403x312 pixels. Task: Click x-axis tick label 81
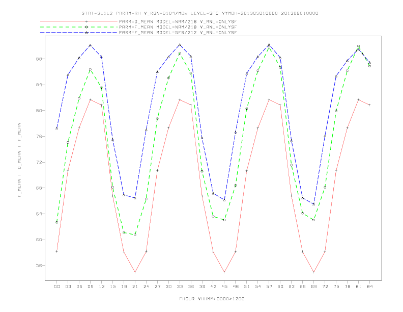point(359,287)
